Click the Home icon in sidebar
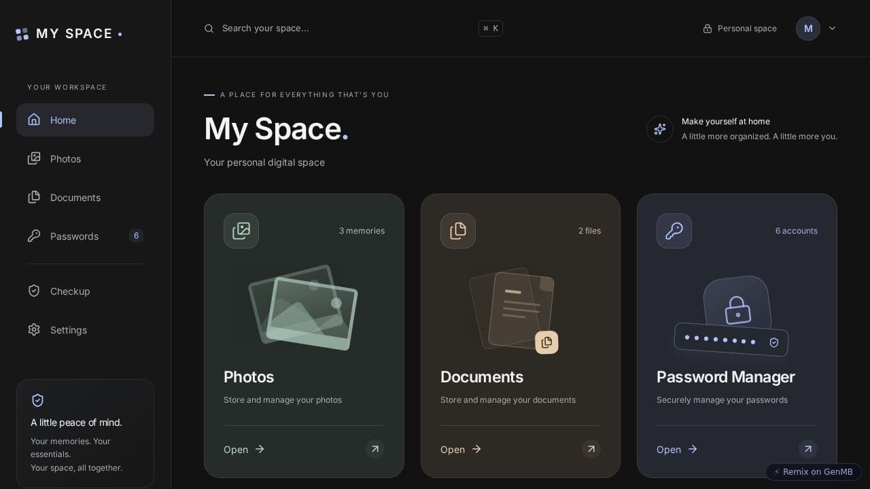The image size is (870, 489). 34,120
